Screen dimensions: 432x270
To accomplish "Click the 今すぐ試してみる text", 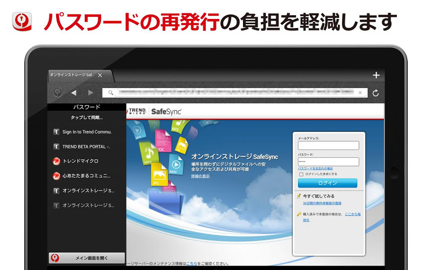I will (319, 196).
